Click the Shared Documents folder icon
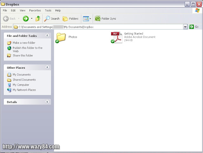The image size is (203, 153). (9, 80)
